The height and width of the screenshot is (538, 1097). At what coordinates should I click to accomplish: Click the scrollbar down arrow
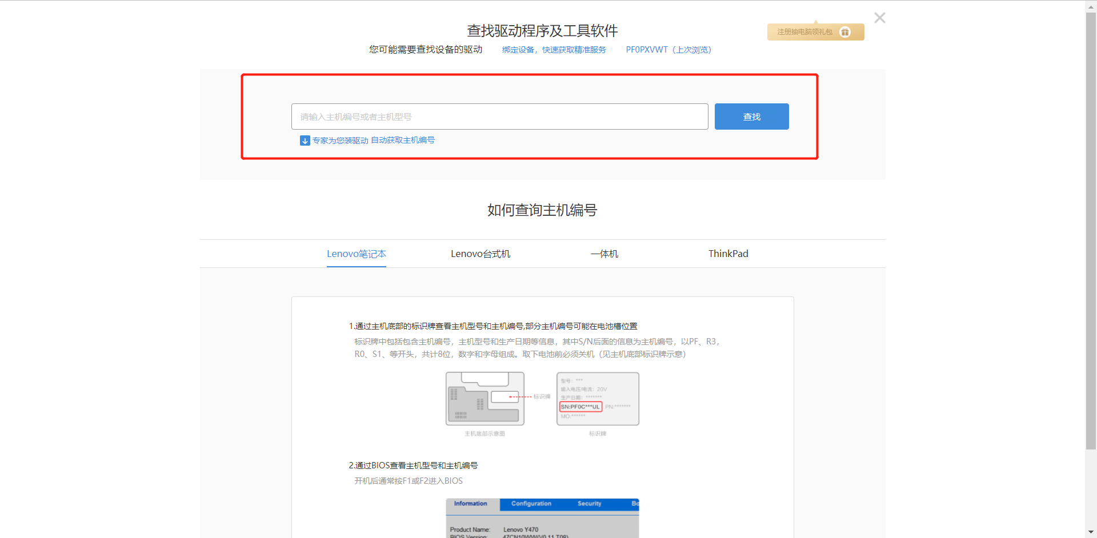[1091, 532]
